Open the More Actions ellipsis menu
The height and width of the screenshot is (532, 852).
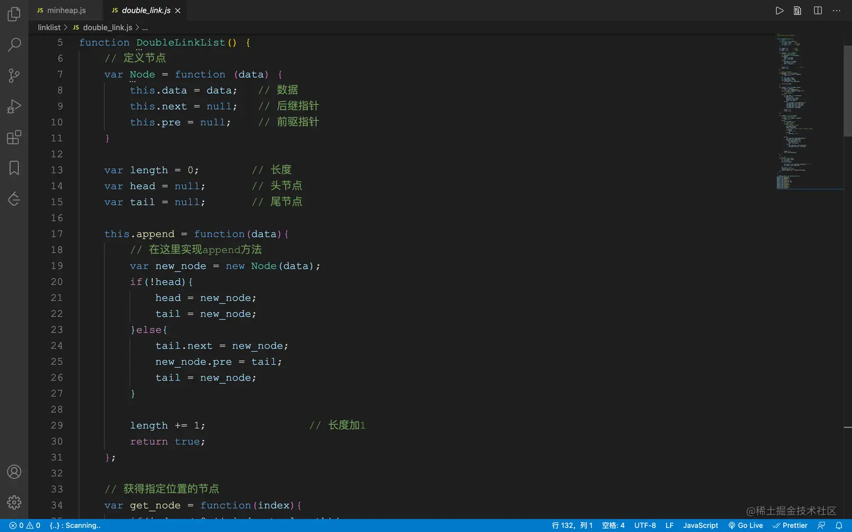pos(836,11)
